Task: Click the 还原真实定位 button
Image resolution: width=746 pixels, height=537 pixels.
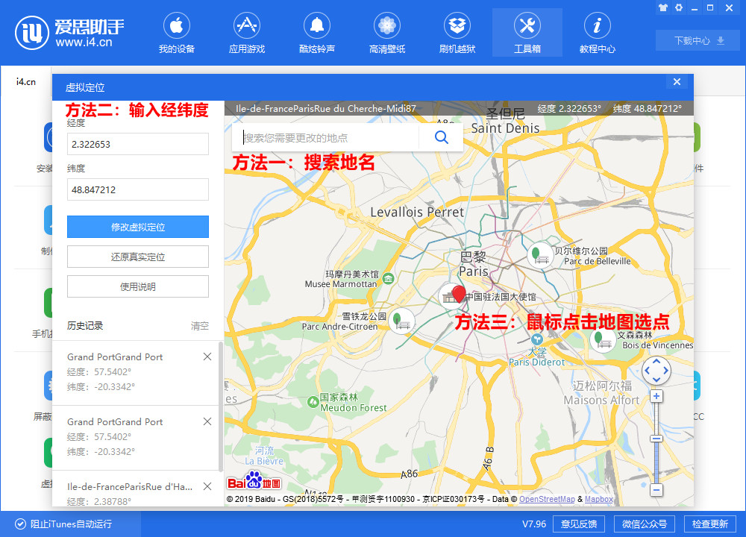Action: (137, 257)
